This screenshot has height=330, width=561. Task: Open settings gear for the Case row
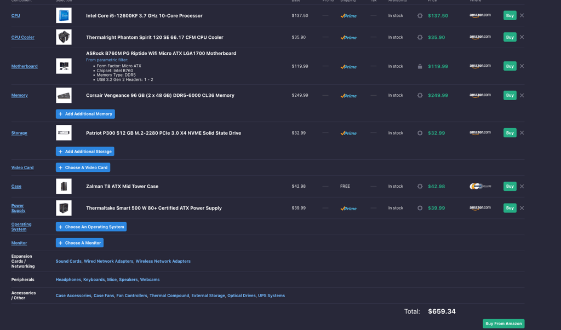420,186
